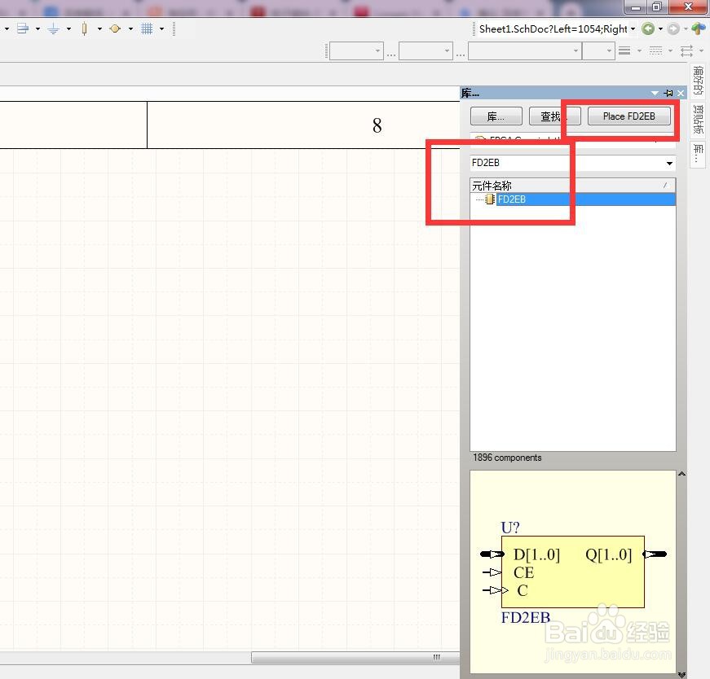710x679 pixels.
Task: Click the wide empty font combo box
Action: coord(524,50)
